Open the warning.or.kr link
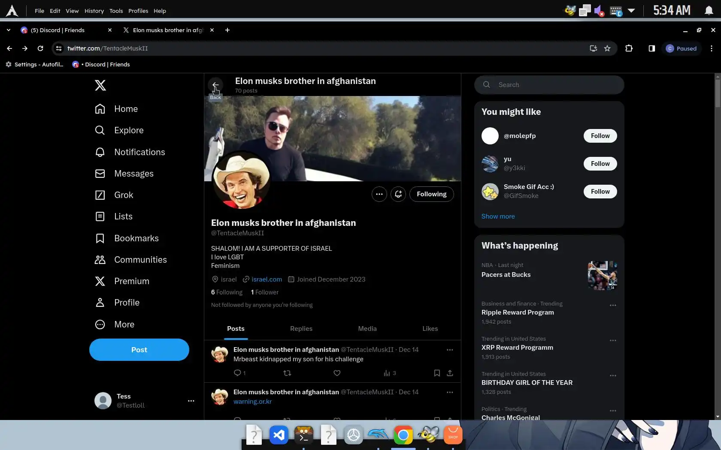 (252, 402)
